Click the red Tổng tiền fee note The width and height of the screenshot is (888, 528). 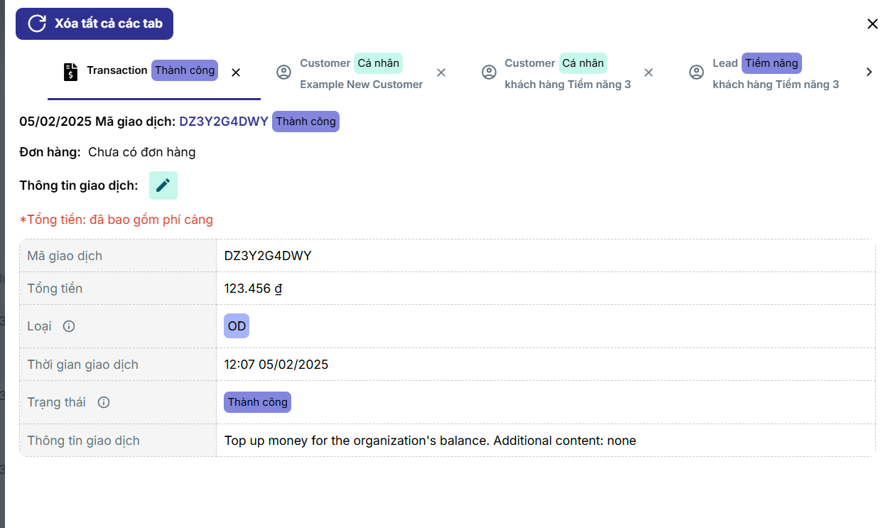[117, 220]
